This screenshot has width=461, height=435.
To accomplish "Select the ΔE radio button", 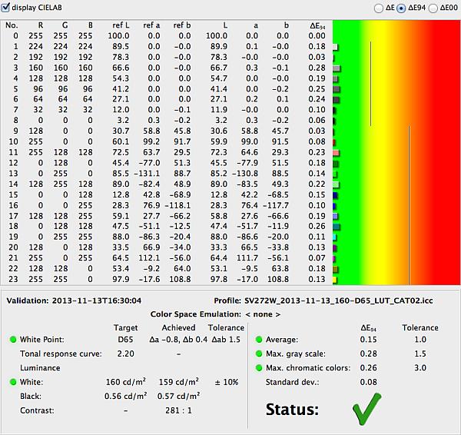I will pos(378,8).
